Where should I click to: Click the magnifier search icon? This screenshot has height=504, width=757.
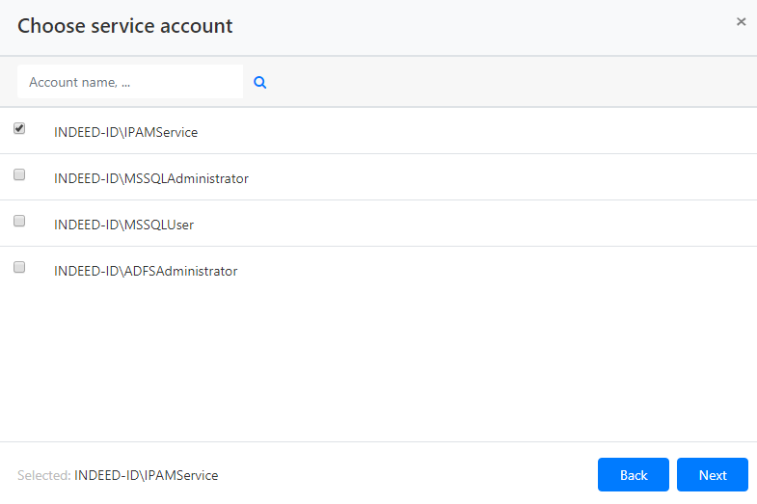(x=259, y=83)
